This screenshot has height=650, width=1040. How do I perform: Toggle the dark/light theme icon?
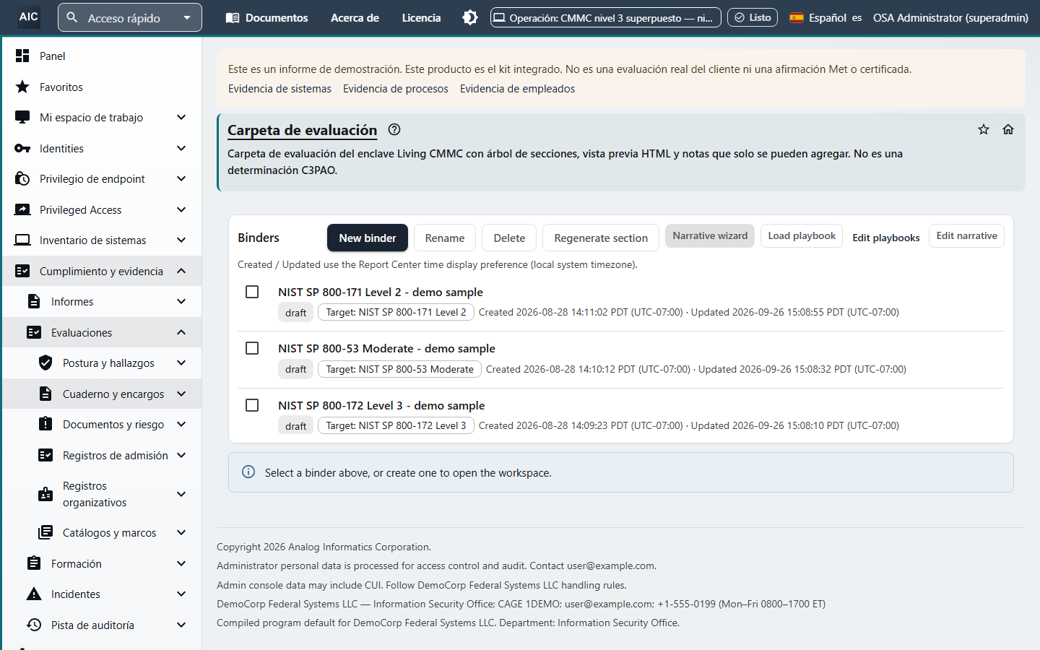tap(470, 17)
